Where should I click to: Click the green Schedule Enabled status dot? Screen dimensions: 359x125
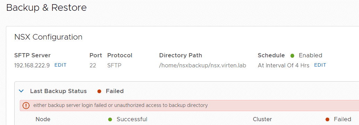click(292, 56)
